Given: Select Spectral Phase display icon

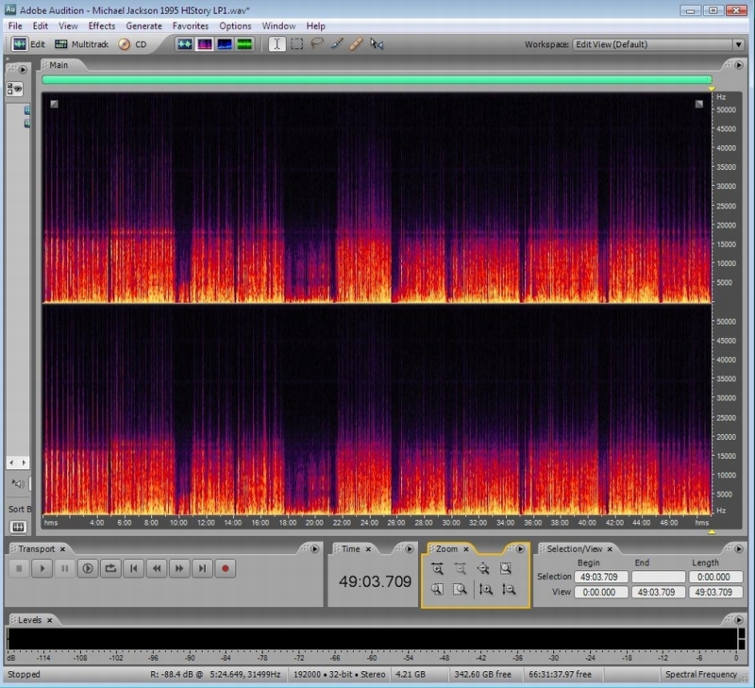Looking at the screenshot, I should (x=244, y=44).
